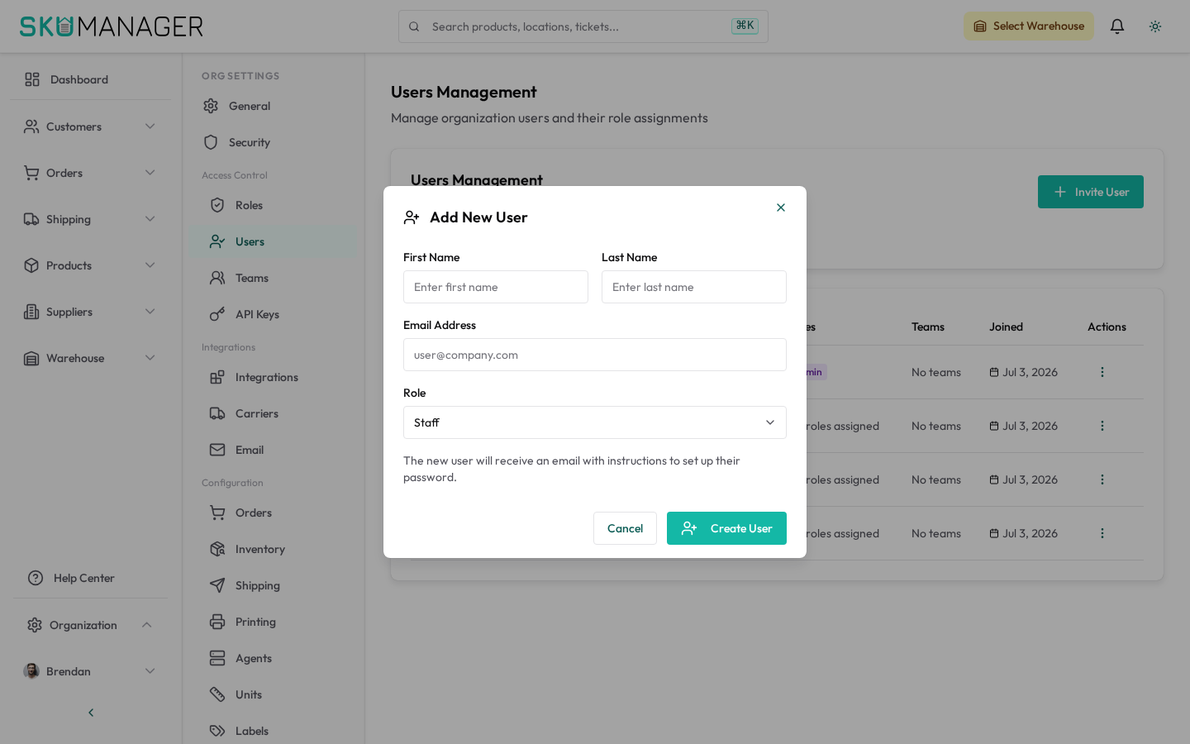Click Cancel in Add New User dialog

pyautogui.click(x=625, y=528)
